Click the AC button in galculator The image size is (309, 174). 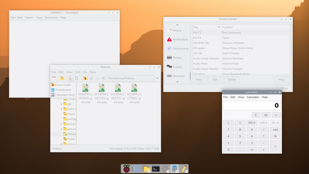coord(266,115)
